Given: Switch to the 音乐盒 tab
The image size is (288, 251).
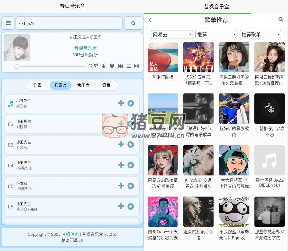Looking at the screenshot, I should (83, 85).
